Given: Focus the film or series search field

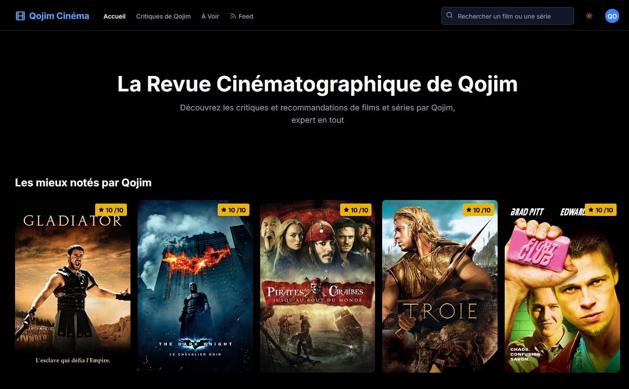Looking at the screenshot, I should click(508, 16).
